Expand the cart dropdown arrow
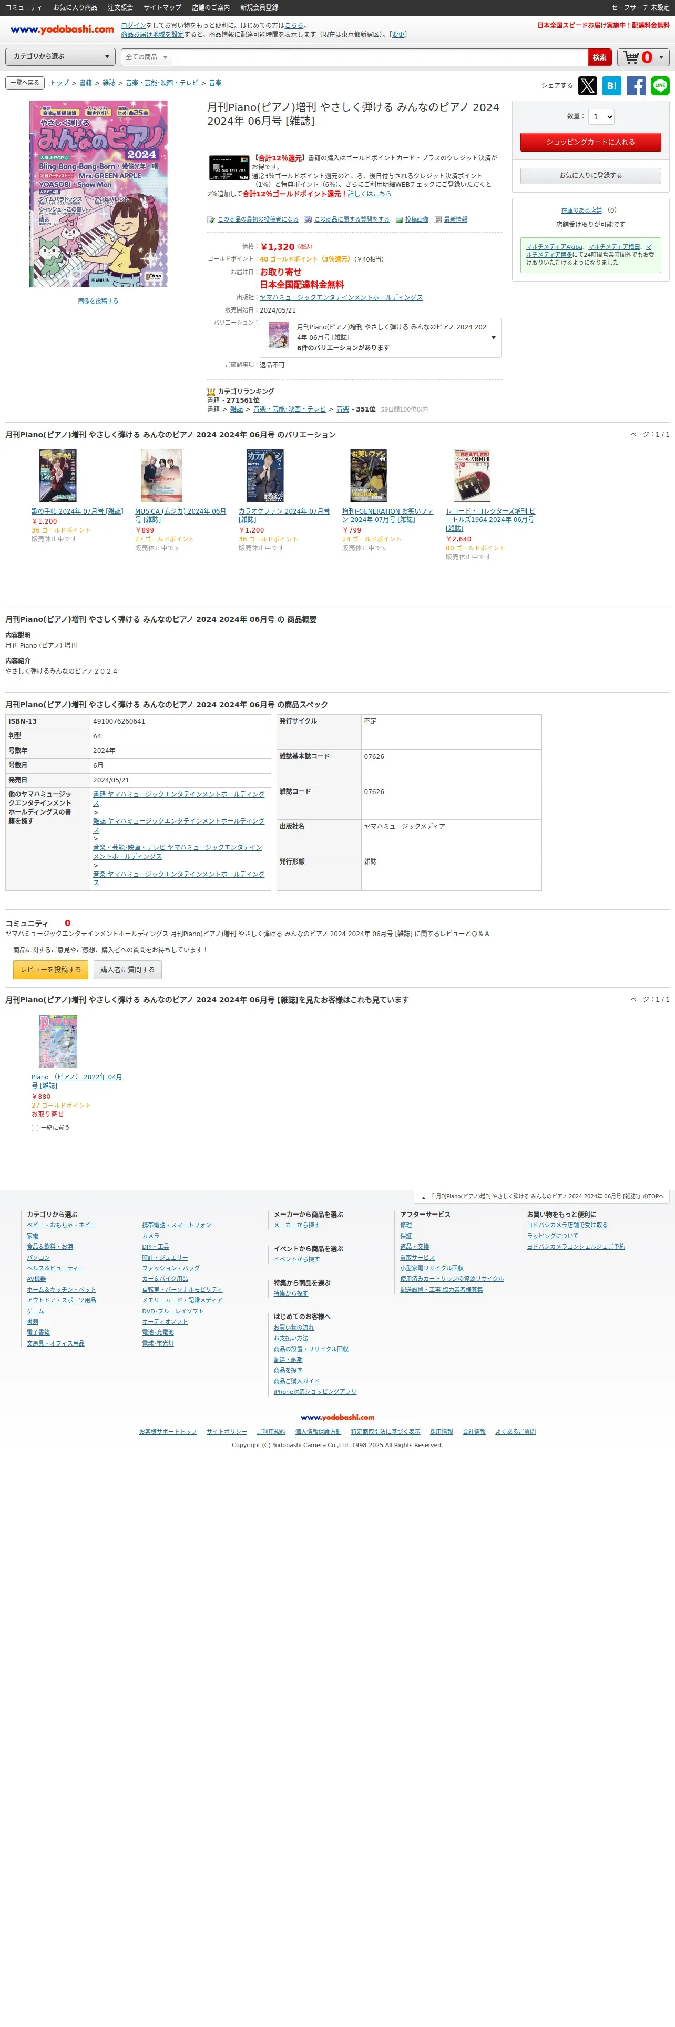 pos(661,57)
